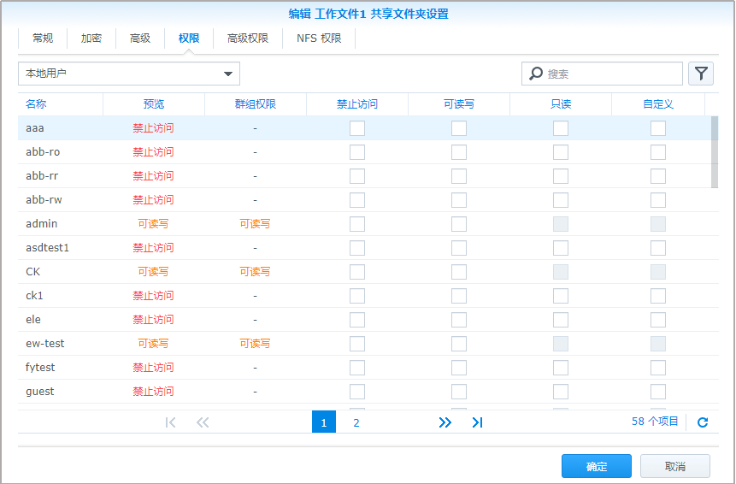
Task: Click the 确定 button
Action: tap(597, 466)
